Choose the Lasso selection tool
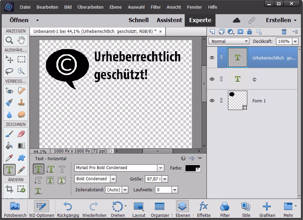The image size is (303, 220). point(9,71)
